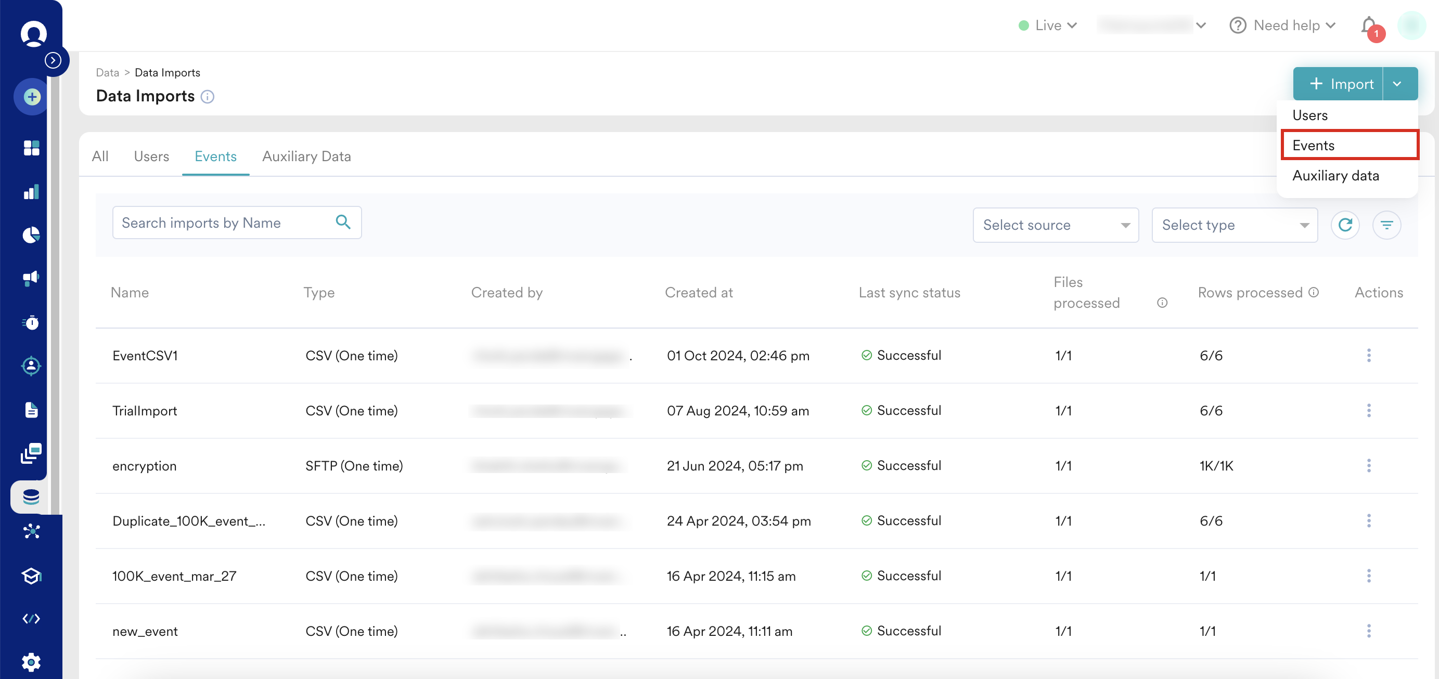This screenshot has height=679, width=1439.
Task: Open the Select type dropdown
Action: (1234, 225)
